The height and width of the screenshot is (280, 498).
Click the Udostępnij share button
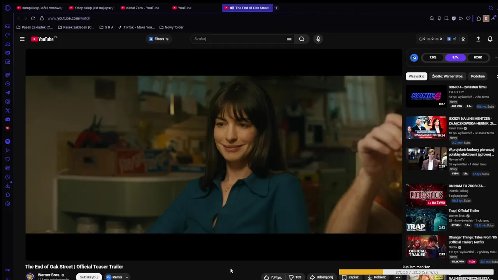point(321,277)
